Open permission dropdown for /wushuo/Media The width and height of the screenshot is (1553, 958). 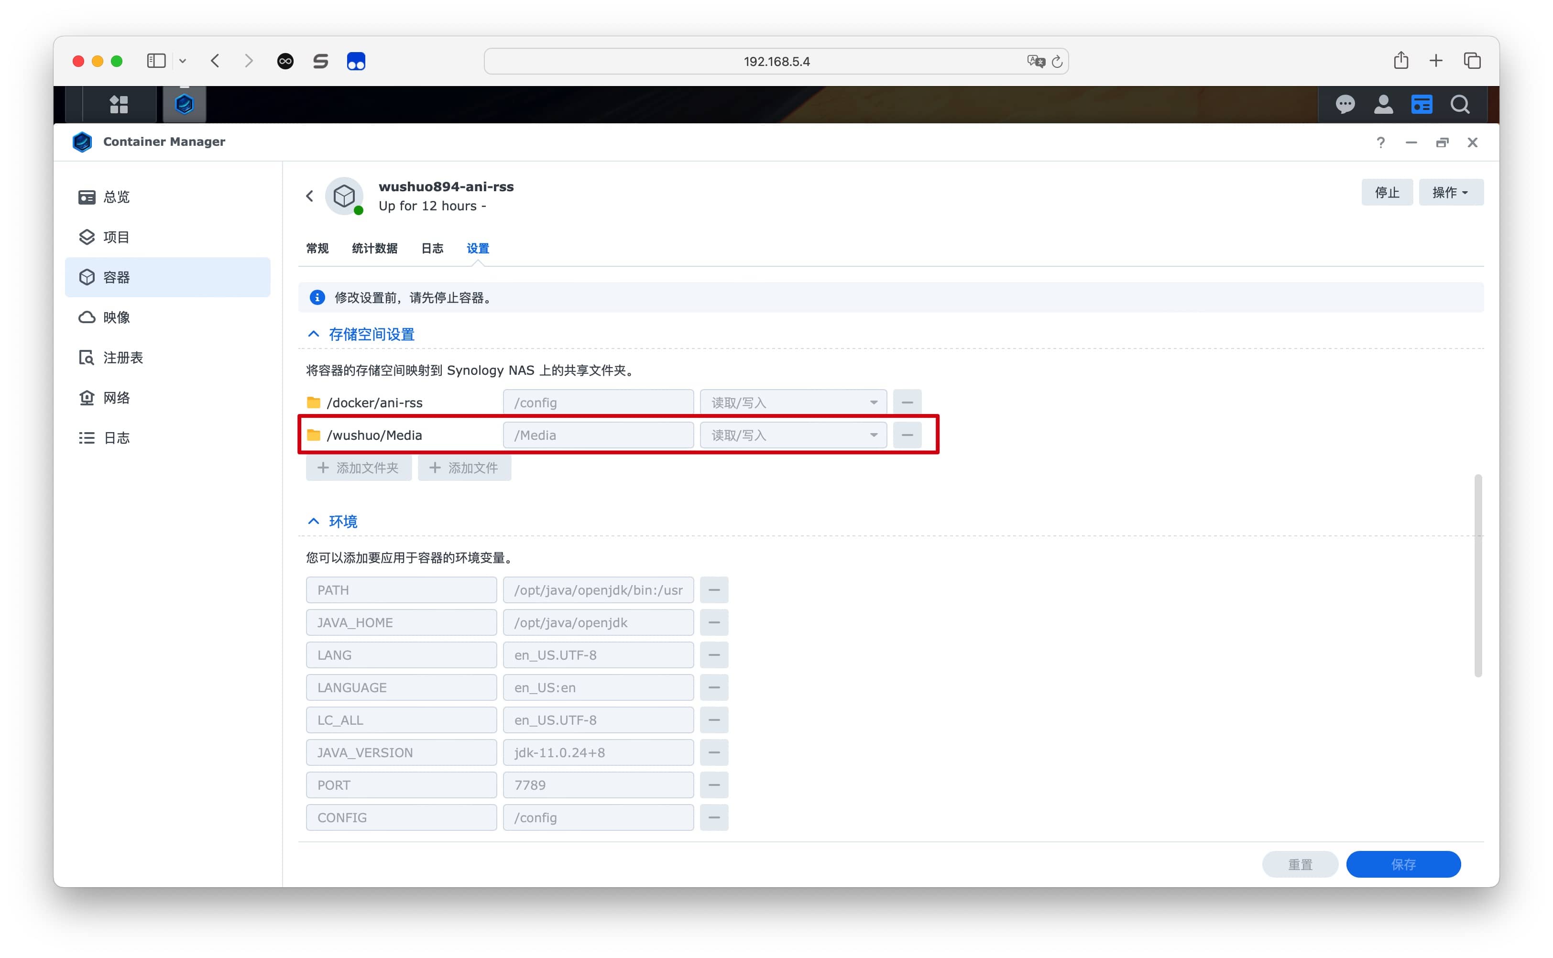[793, 435]
